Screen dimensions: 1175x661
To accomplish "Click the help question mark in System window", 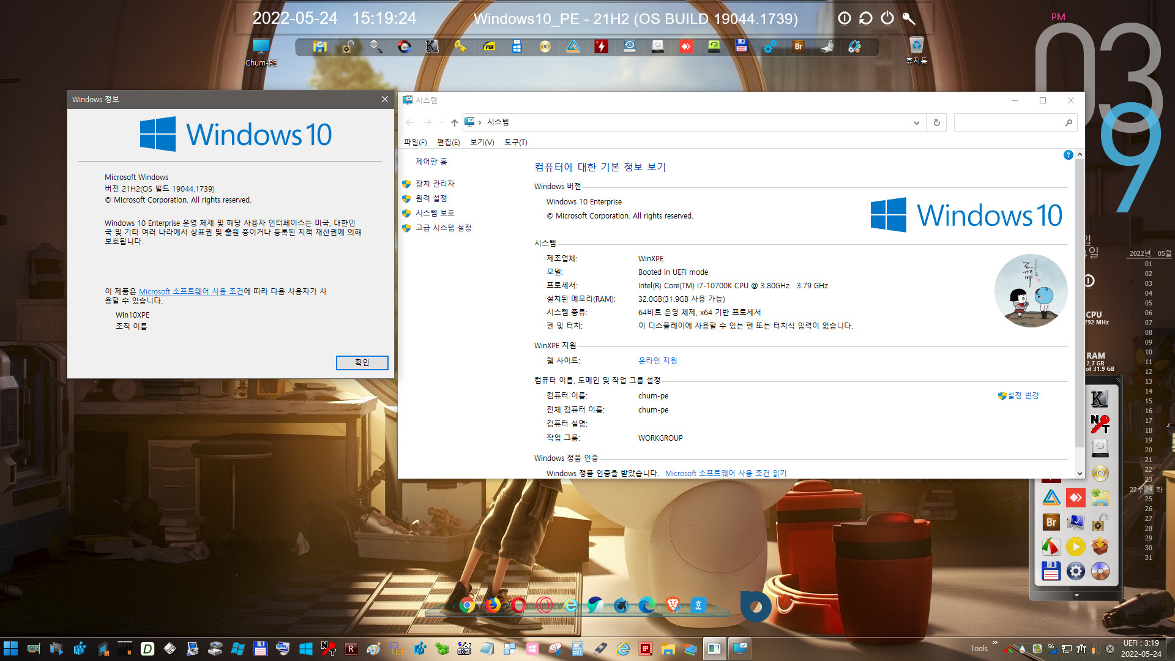I will 1068,155.
